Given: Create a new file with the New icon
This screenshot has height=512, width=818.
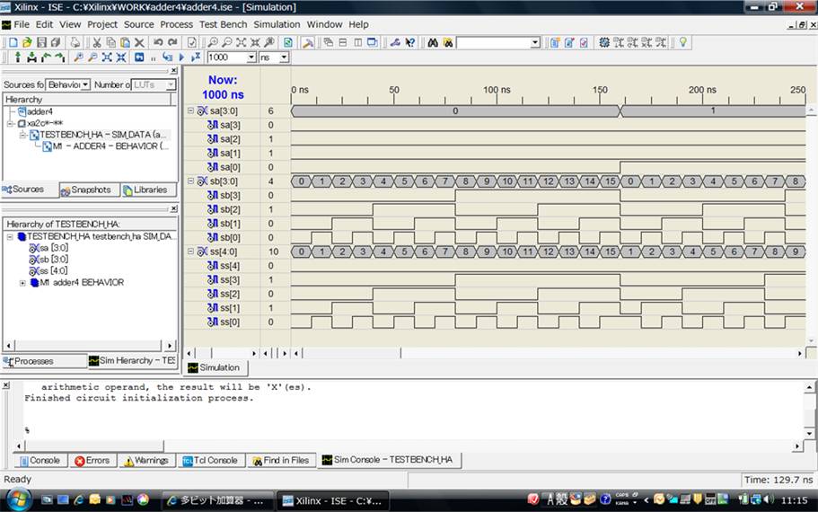Looking at the screenshot, I should click(13, 43).
